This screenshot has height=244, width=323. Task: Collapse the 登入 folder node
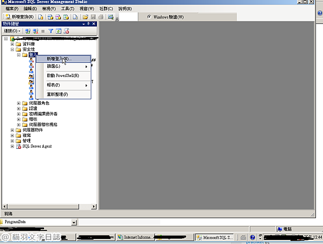(19, 55)
